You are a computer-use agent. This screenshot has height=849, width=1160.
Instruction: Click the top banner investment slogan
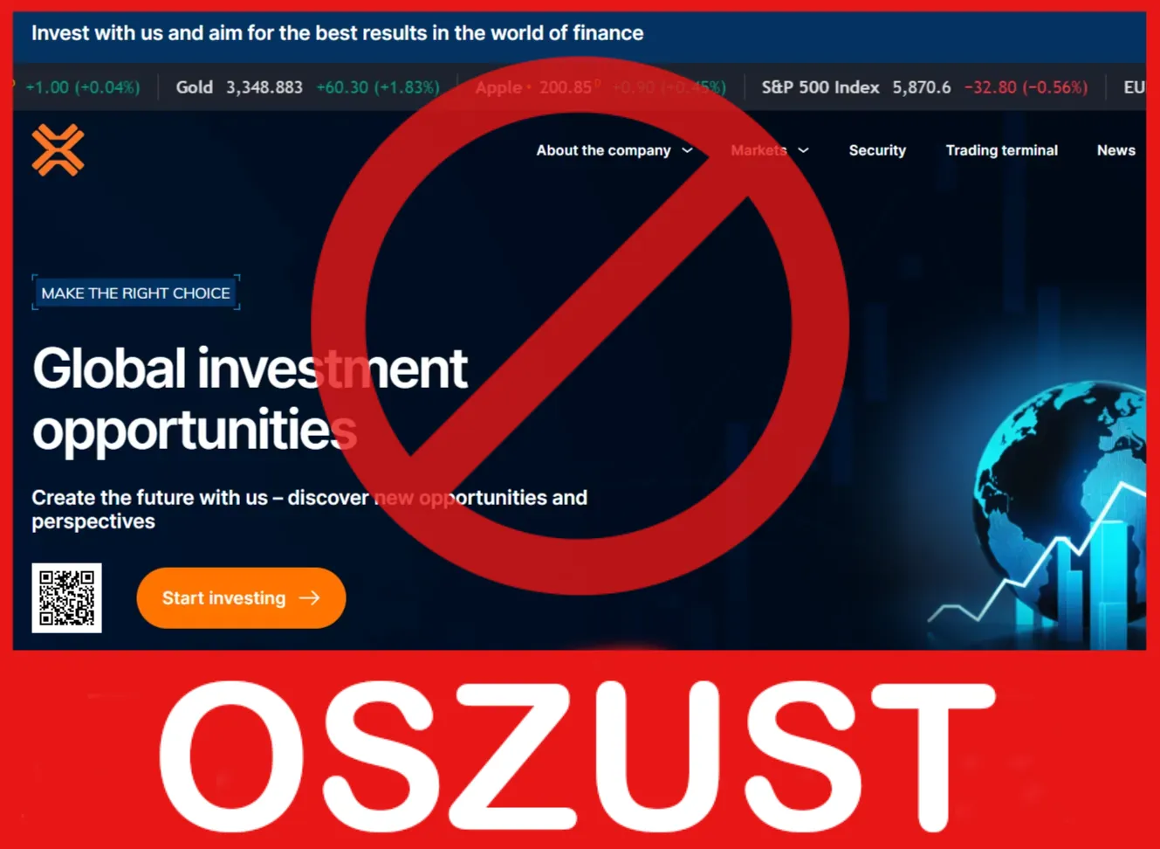point(338,33)
